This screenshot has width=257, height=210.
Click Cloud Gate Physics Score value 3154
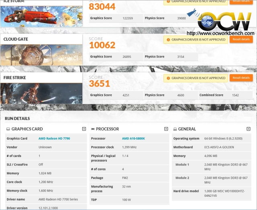181,57
